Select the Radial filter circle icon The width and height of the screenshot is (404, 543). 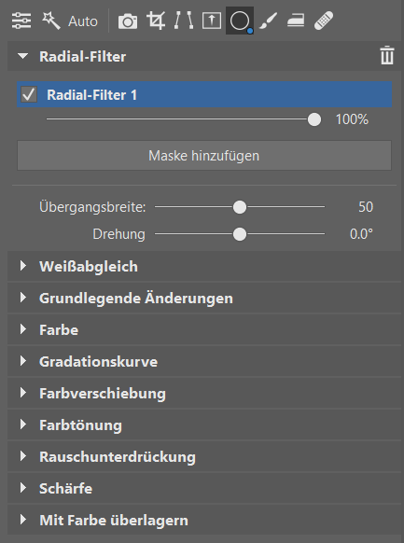click(x=240, y=21)
